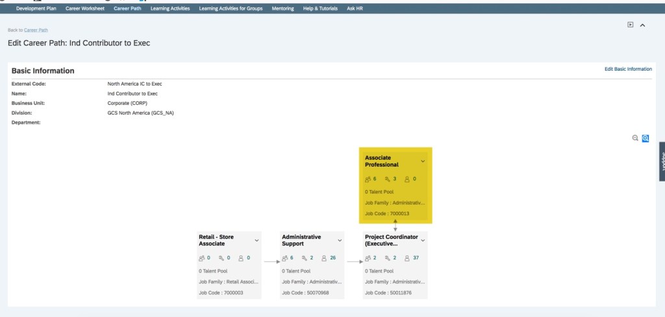Click the people icon on Retail - Store Associate card
Screen dimensions: 665x317
[202, 258]
